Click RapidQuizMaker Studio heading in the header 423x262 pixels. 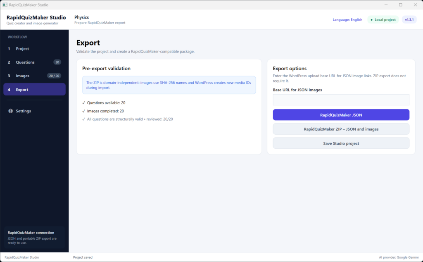[x=36, y=17]
